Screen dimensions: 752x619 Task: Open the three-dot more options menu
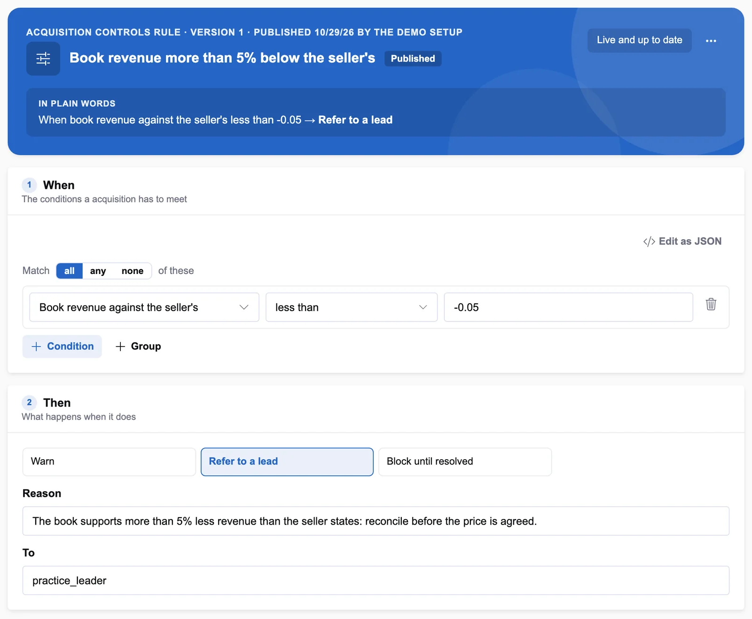(711, 41)
